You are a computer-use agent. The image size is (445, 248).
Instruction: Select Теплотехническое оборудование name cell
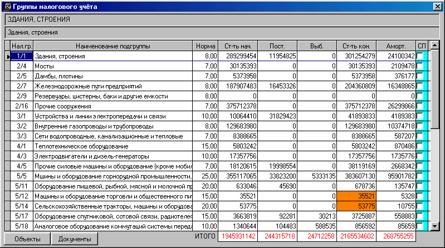point(113,146)
